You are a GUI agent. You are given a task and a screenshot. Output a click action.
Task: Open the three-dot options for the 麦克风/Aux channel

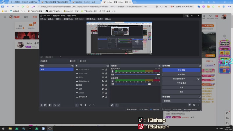click(112, 71)
